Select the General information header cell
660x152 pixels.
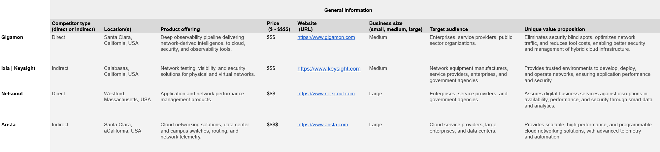pyautogui.click(x=348, y=10)
